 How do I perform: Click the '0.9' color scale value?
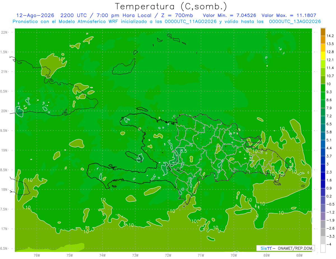point(329,188)
